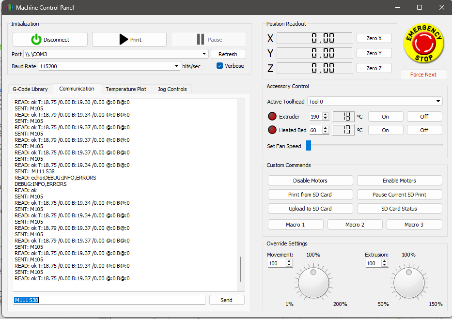Click the red Heated Bed status indicator
Image resolution: width=452 pixels, height=319 pixels.
(x=272, y=130)
